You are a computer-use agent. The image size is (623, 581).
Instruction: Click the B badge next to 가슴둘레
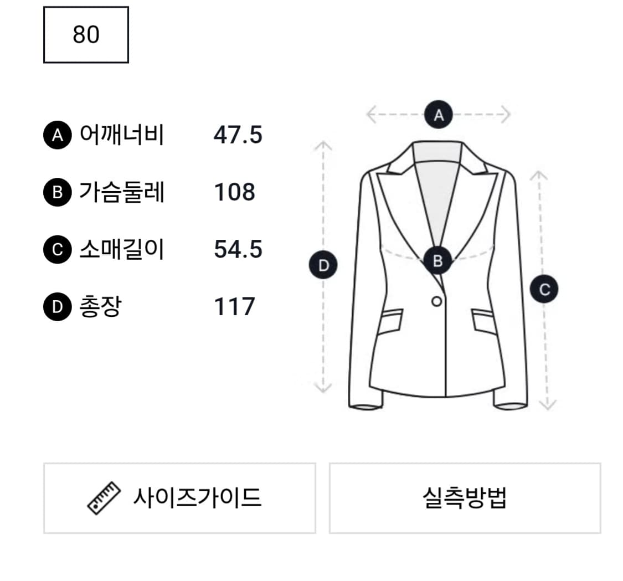coord(57,192)
